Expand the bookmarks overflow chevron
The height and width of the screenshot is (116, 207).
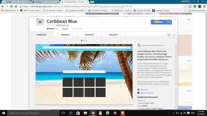click(185, 11)
